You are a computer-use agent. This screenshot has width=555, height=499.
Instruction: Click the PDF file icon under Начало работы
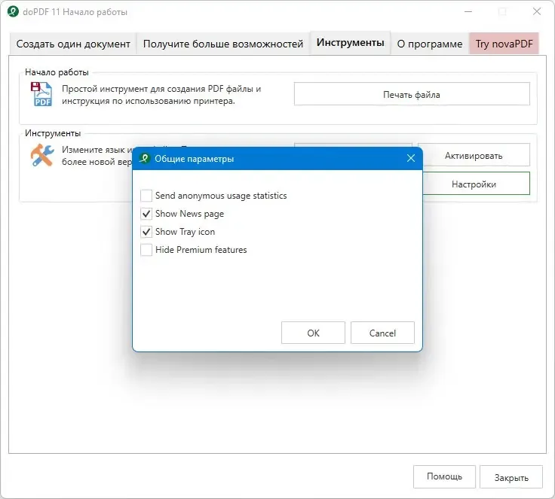41,94
